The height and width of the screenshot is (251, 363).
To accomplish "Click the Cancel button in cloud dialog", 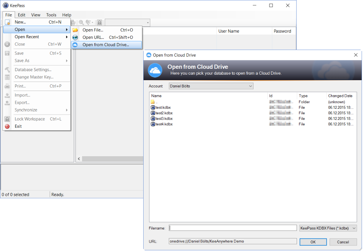I will pos(343,242).
